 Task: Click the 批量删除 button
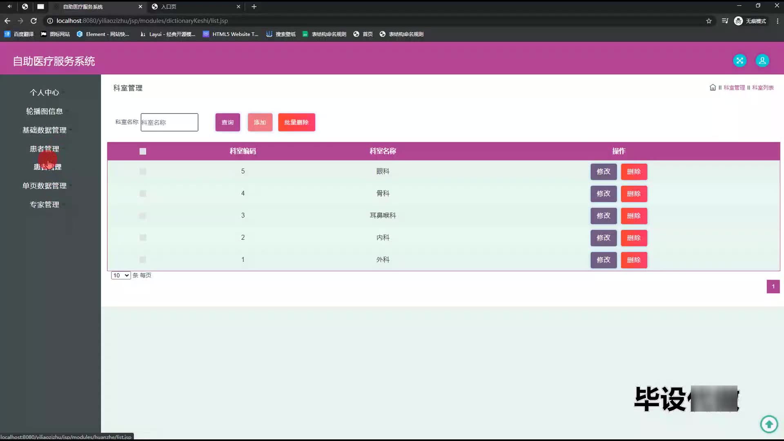click(296, 122)
